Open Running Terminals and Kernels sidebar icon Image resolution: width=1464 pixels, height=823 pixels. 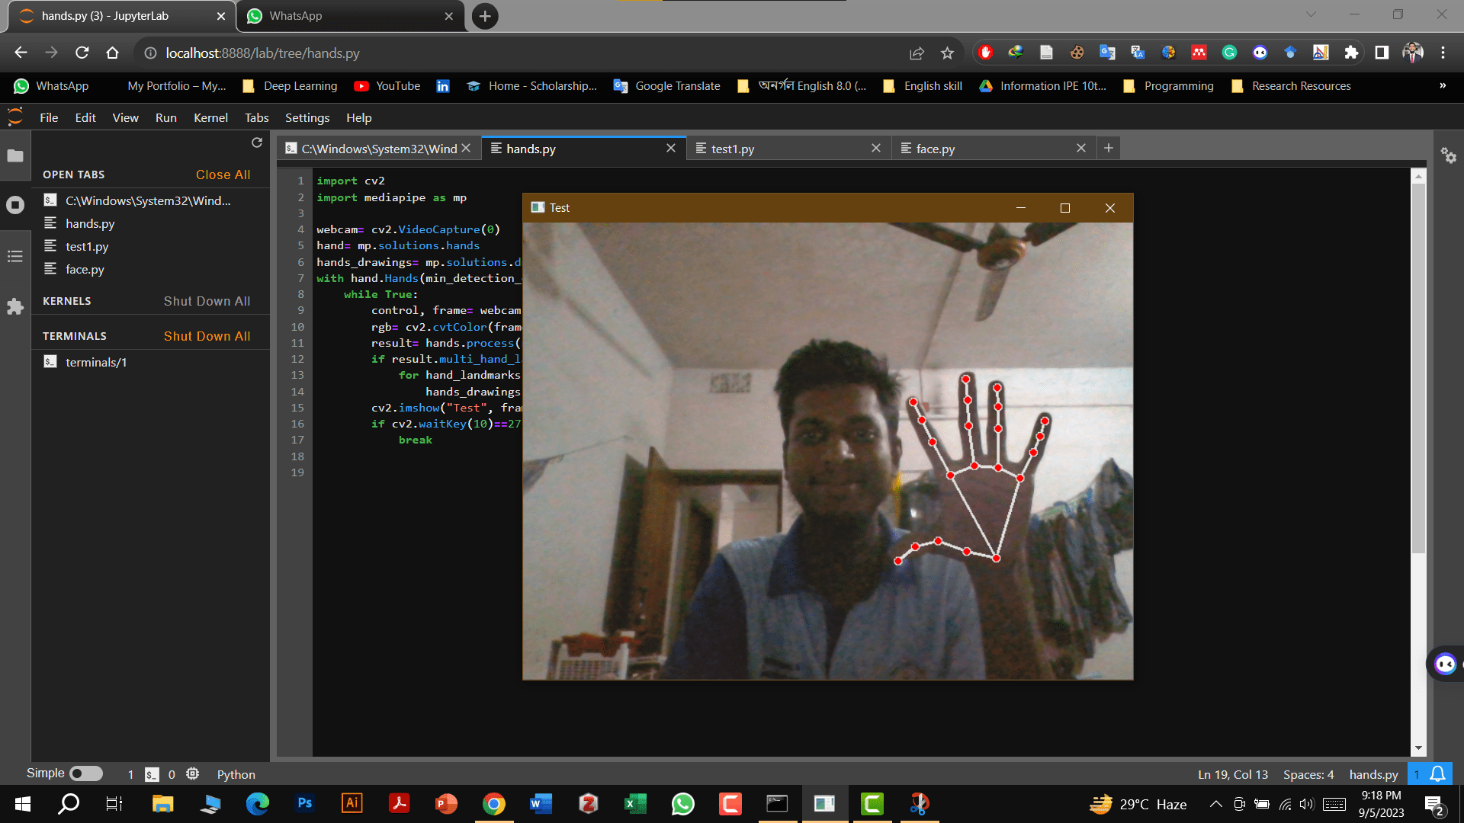15,205
